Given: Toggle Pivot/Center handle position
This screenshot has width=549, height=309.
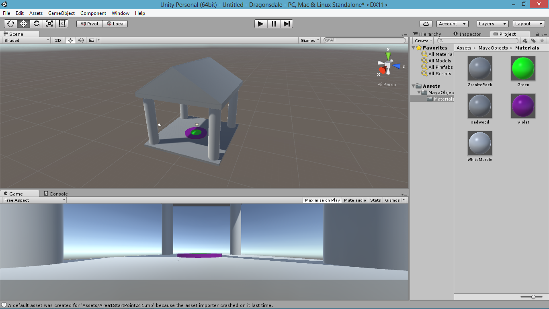Looking at the screenshot, I should coord(90,24).
